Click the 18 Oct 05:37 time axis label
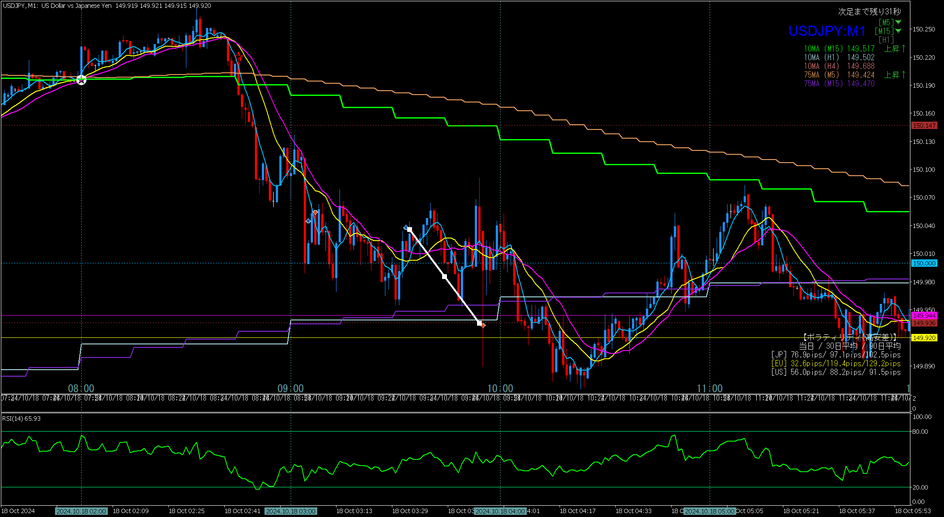This screenshot has height=517, width=944. [857, 511]
